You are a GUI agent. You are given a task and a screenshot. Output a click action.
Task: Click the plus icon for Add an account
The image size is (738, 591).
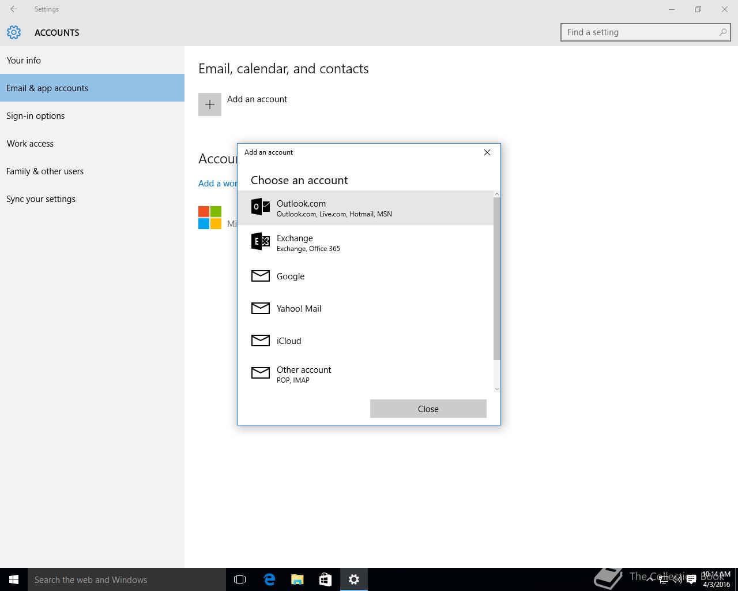click(x=210, y=104)
